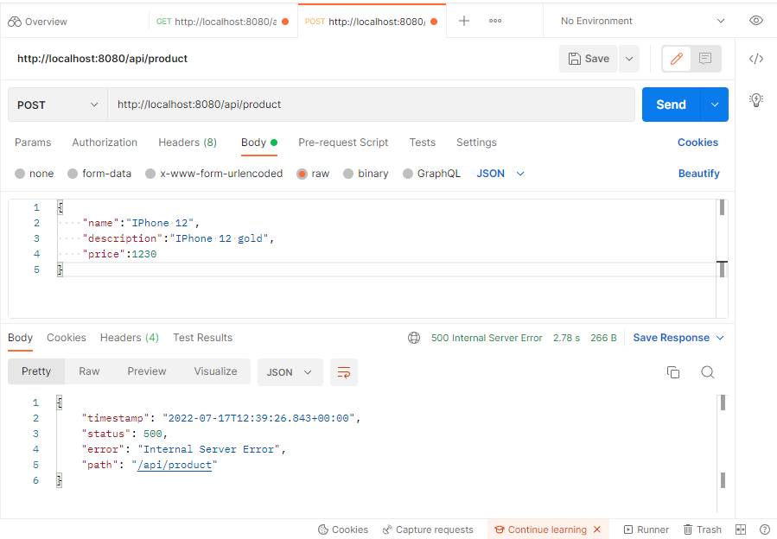The width and height of the screenshot is (777, 539).
Task: Open the Headers (8) request tab
Action: coord(188,143)
